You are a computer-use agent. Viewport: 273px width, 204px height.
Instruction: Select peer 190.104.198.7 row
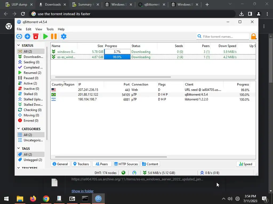coord(153,99)
